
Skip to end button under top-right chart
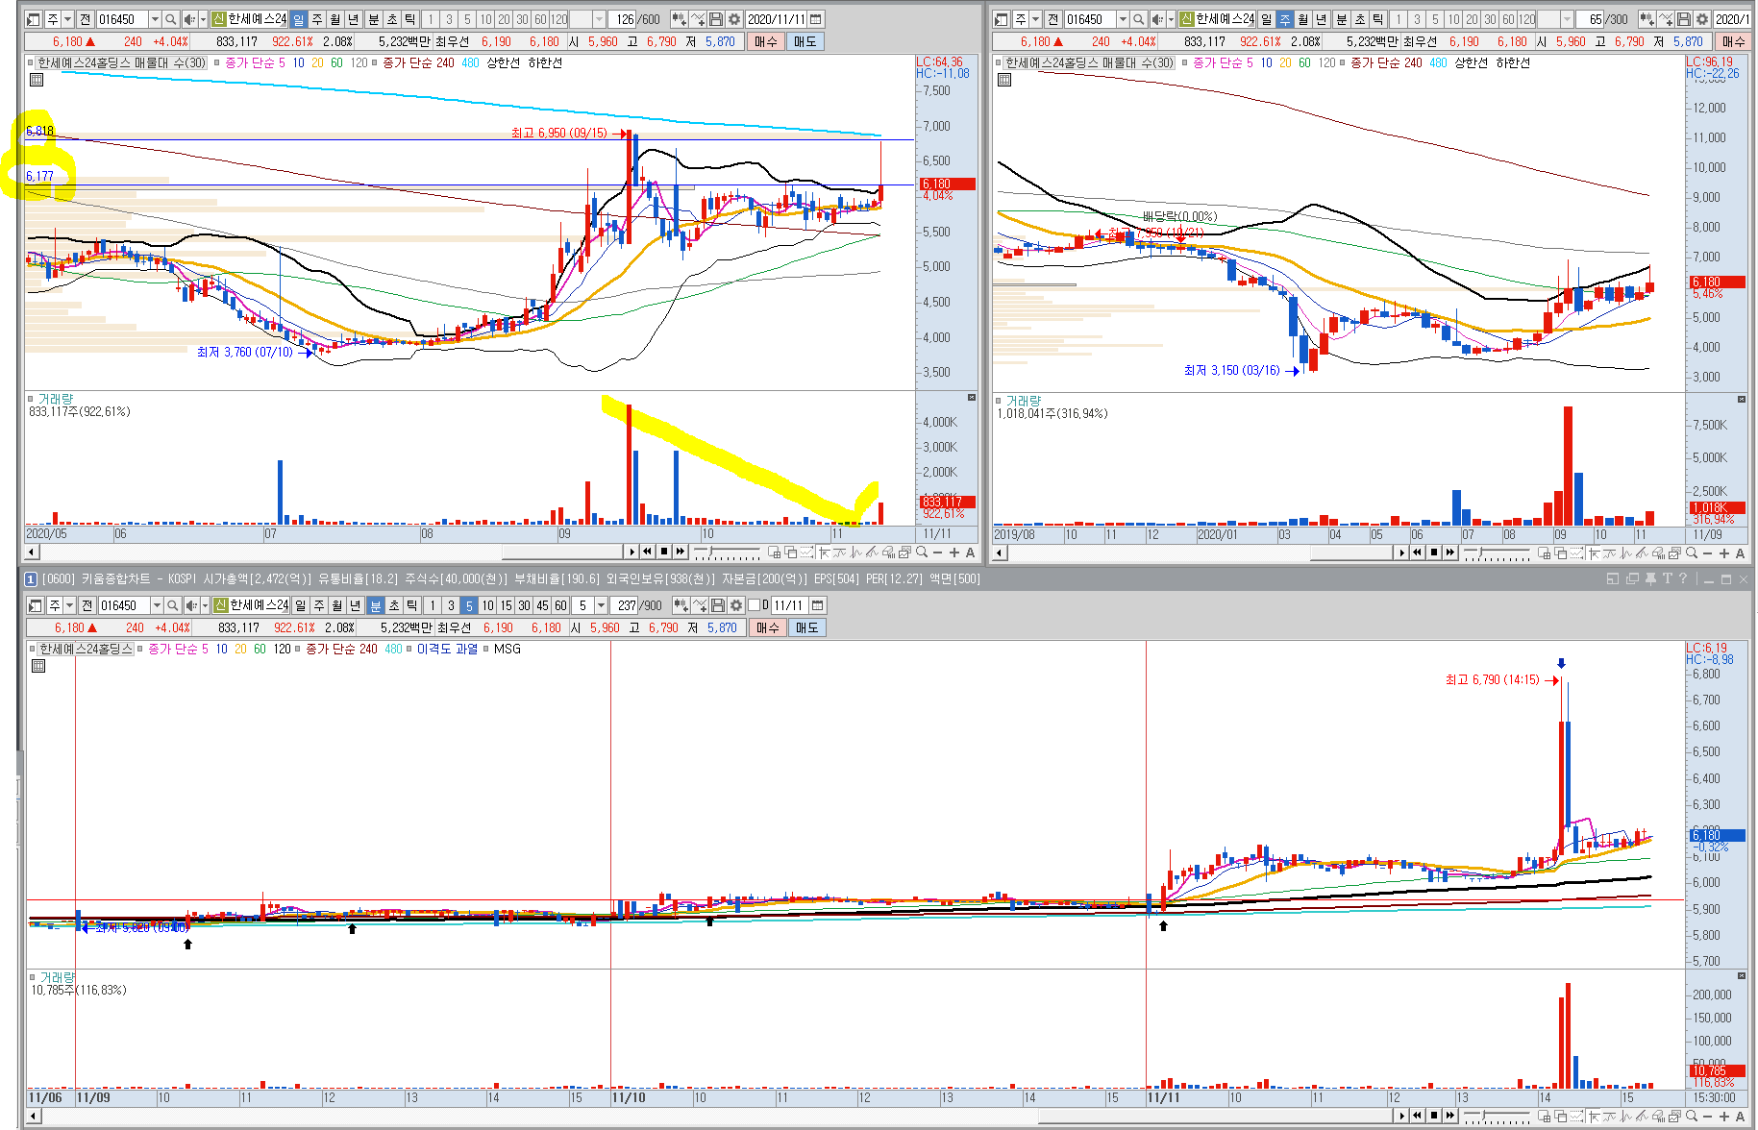(1450, 553)
